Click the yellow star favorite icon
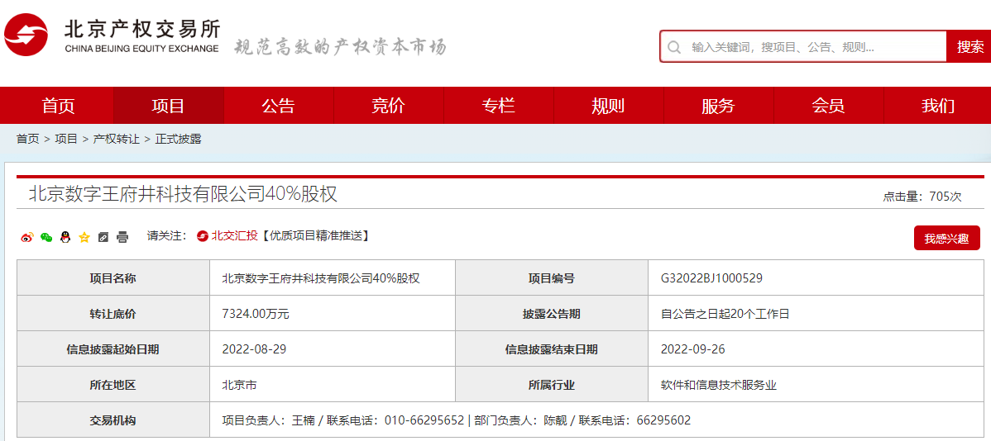991x441 pixels. [84, 237]
